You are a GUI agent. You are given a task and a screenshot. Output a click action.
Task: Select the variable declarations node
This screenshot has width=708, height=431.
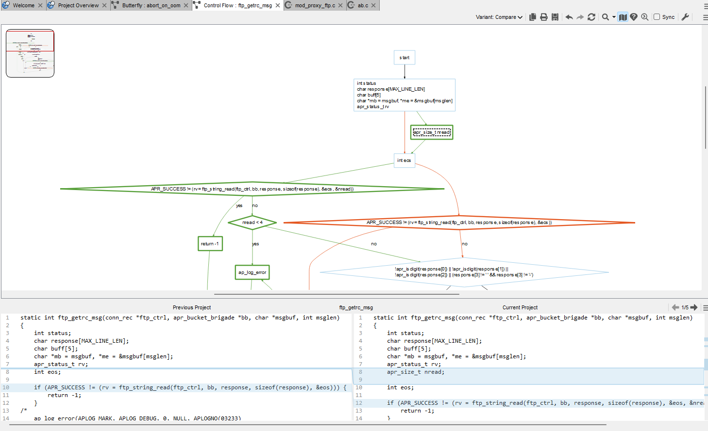click(x=405, y=95)
